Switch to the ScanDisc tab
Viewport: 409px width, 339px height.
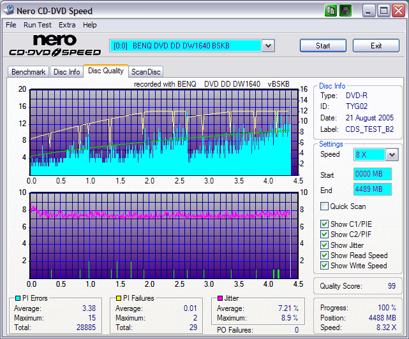[146, 72]
